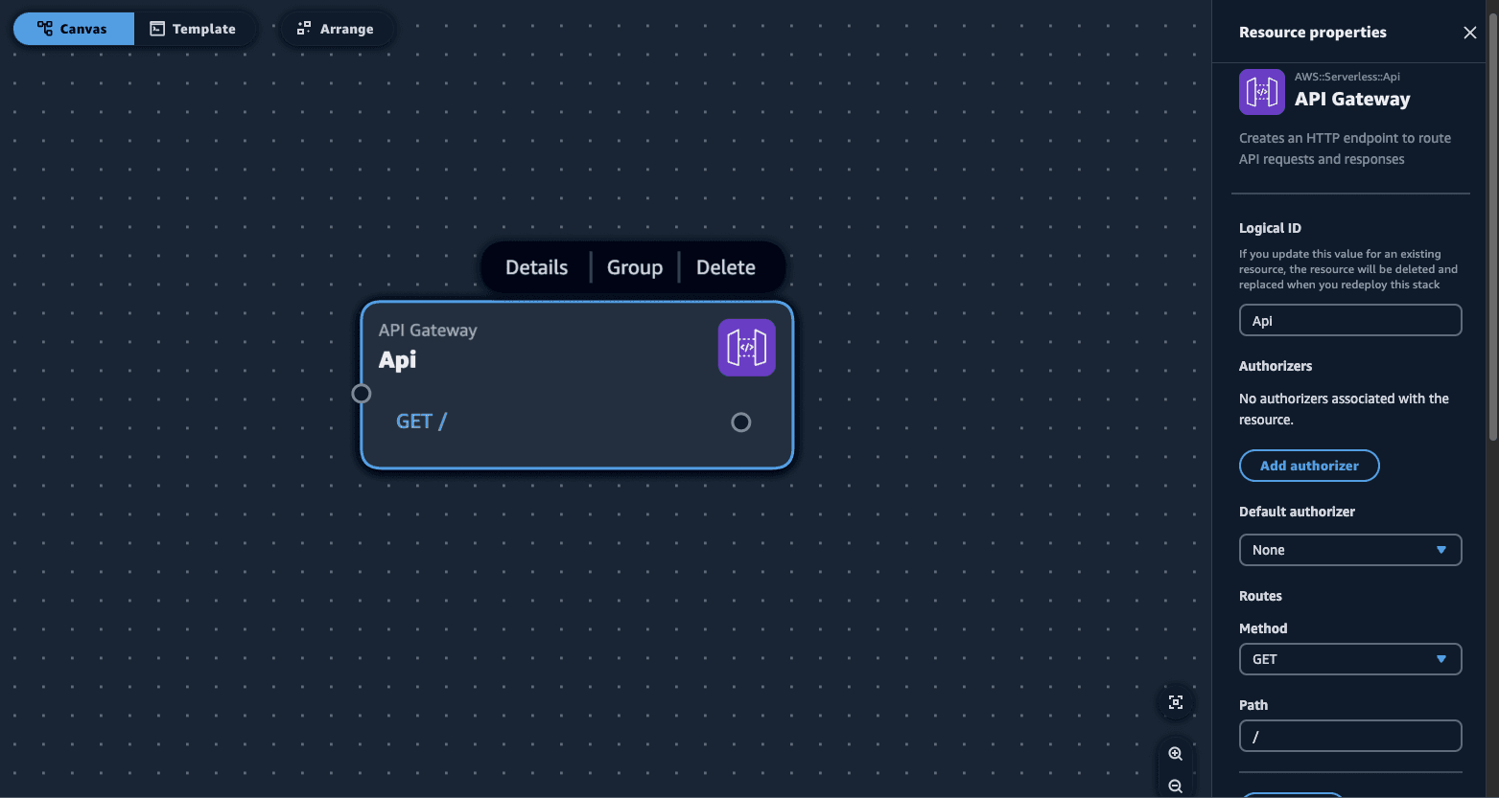
Task: Choose Delete in the card action menu
Action: [726, 267]
